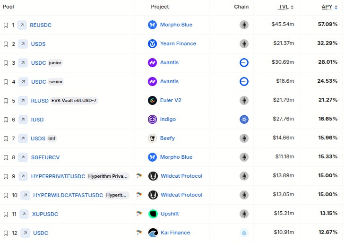This screenshot has width=345, height=242.
Task: Open the REUSDC pool link
Action: (41, 25)
